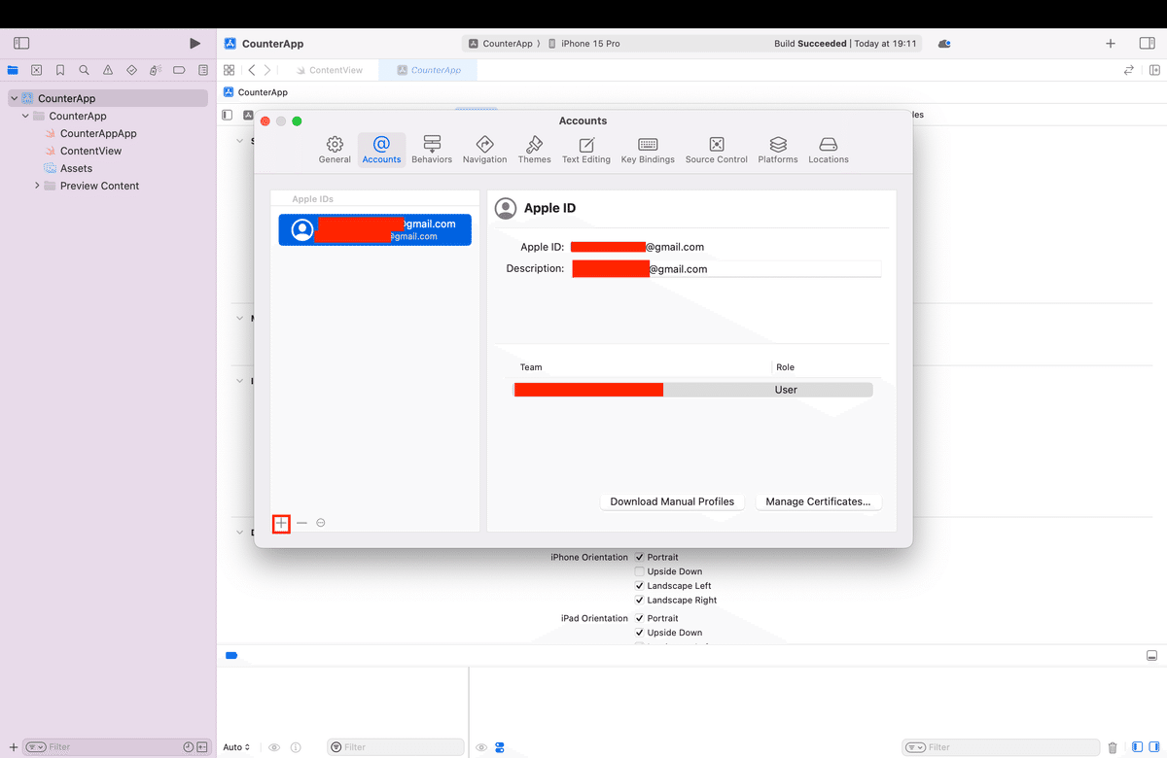This screenshot has height=758, width=1167.
Task: Clear the console with the trash icon
Action: tap(1113, 747)
